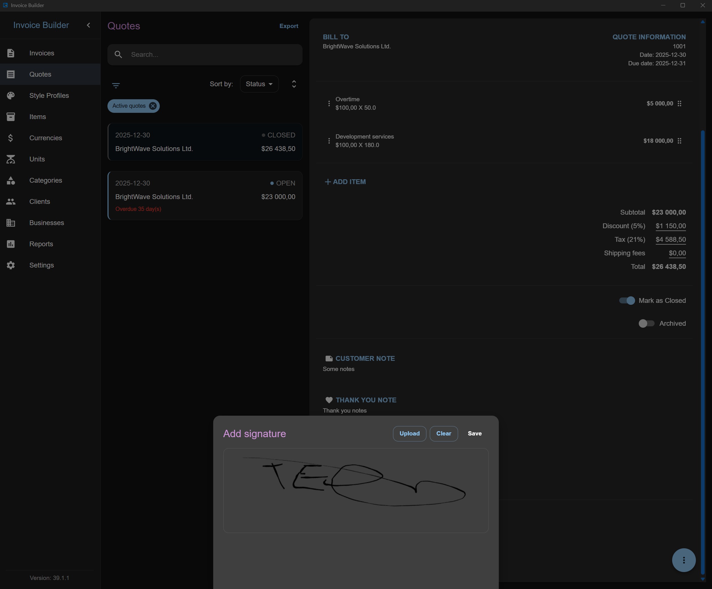Click the CUSTOMER NOTE heading

tap(365, 359)
